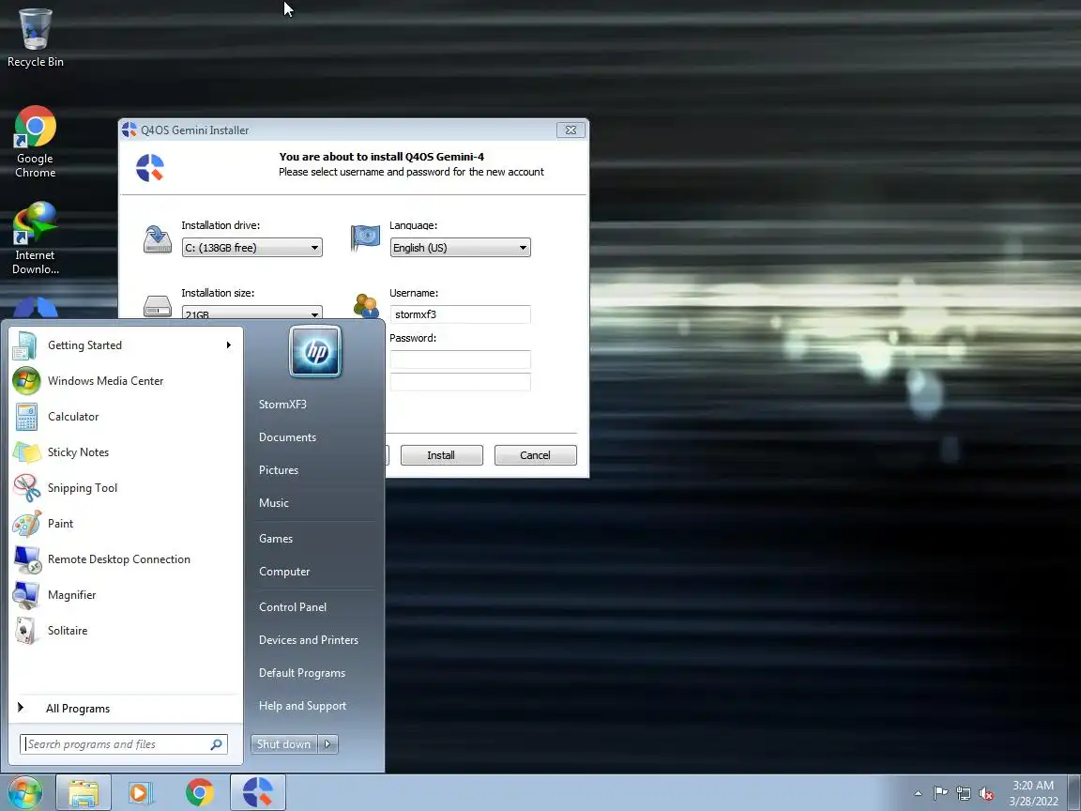Click the Magnifier icon in the Start menu
This screenshot has width=1081, height=811.
click(27, 595)
